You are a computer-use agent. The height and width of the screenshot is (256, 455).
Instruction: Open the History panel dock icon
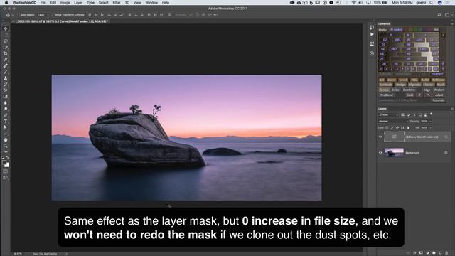372,27
